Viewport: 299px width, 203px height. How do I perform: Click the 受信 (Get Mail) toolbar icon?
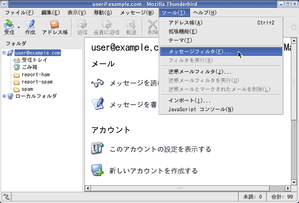pyautogui.click(x=9, y=27)
